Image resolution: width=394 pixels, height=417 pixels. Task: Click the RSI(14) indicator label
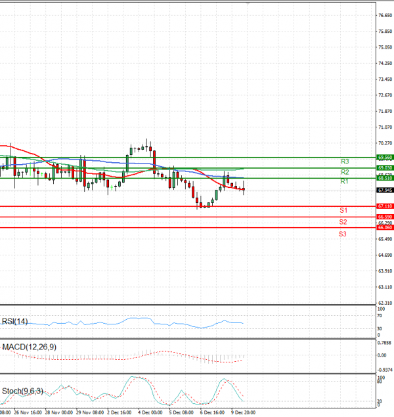point(14,322)
